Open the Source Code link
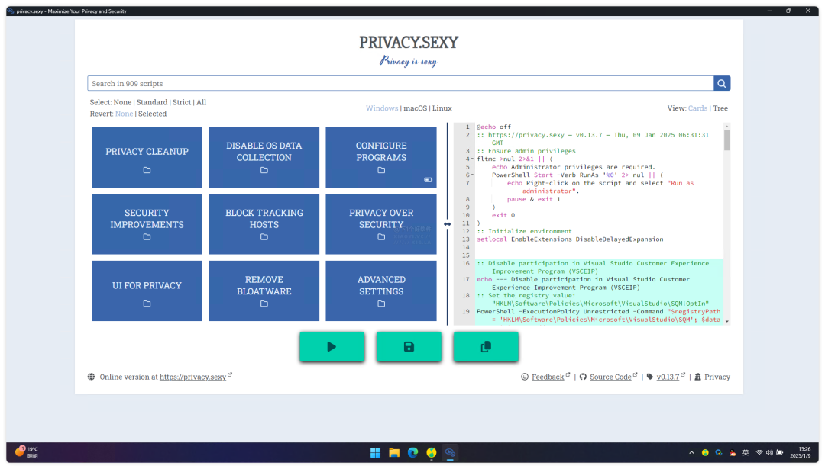Viewport: 825px width, 469px height. click(610, 377)
